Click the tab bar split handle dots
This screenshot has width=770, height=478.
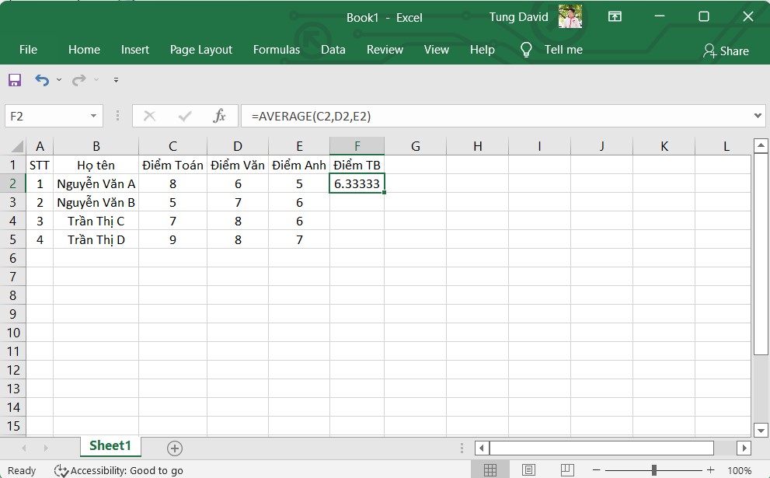(x=462, y=448)
